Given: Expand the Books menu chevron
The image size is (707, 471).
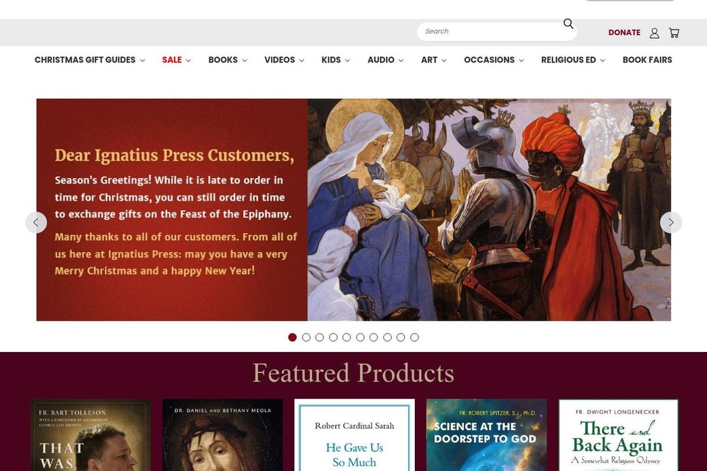Looking at the screenshot, I should coord(244,60).
